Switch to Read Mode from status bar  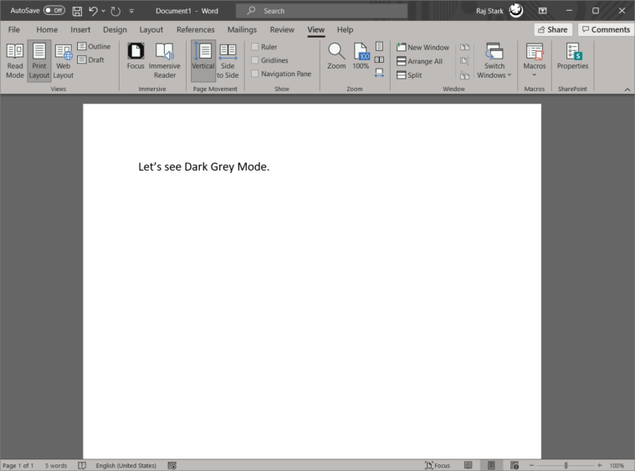tap(469, 465)
